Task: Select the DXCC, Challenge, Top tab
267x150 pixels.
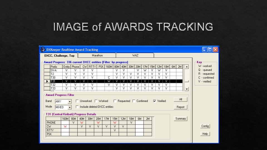Action: (x=59, y=56)
